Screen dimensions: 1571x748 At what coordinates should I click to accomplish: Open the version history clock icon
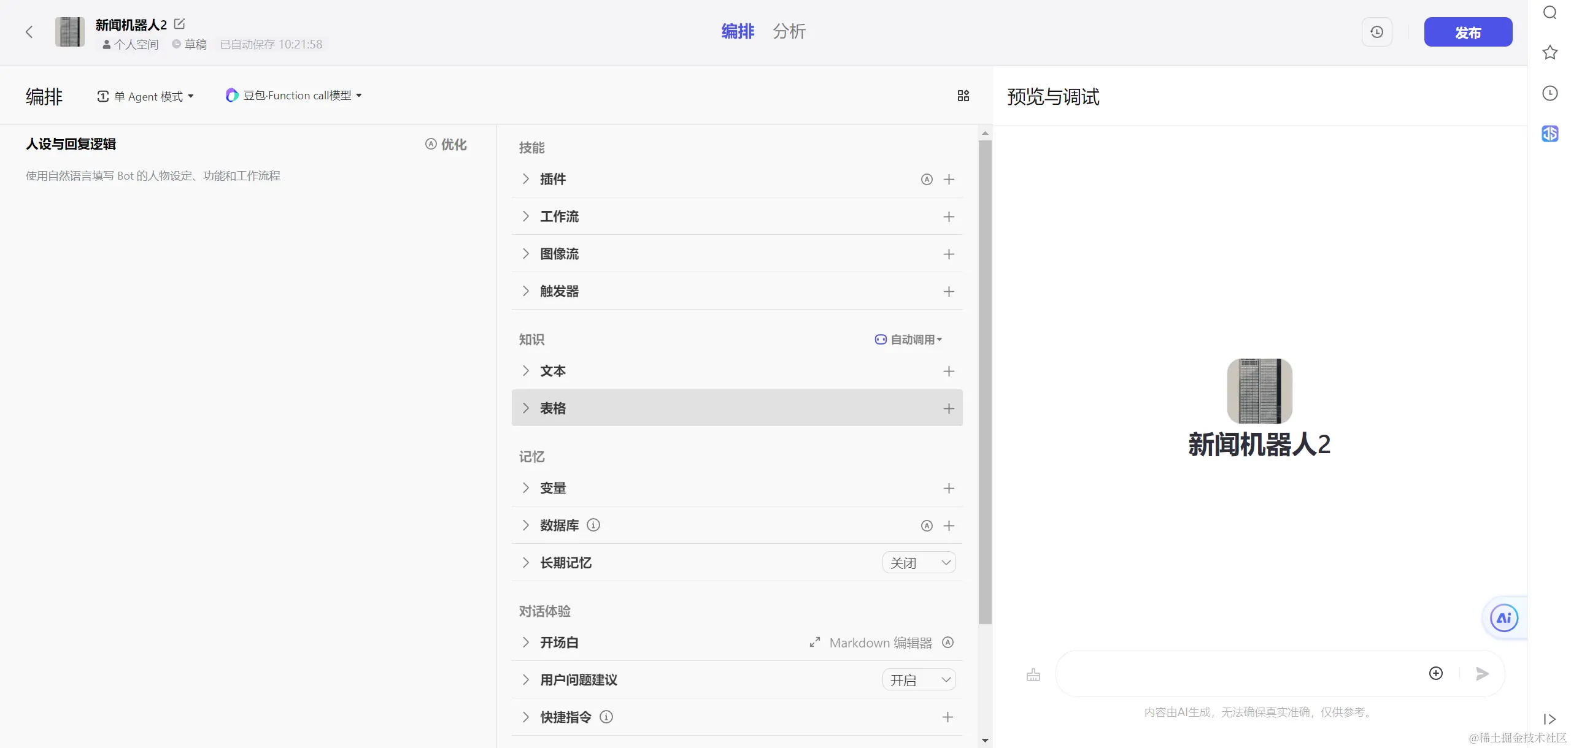click(1376, 32)
